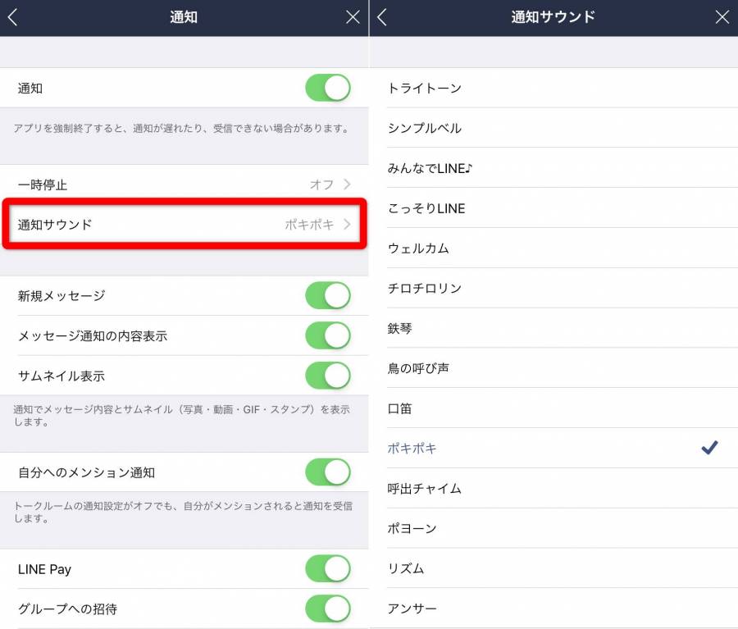Turn off サムネイル表示 switch

pos(327,376)
